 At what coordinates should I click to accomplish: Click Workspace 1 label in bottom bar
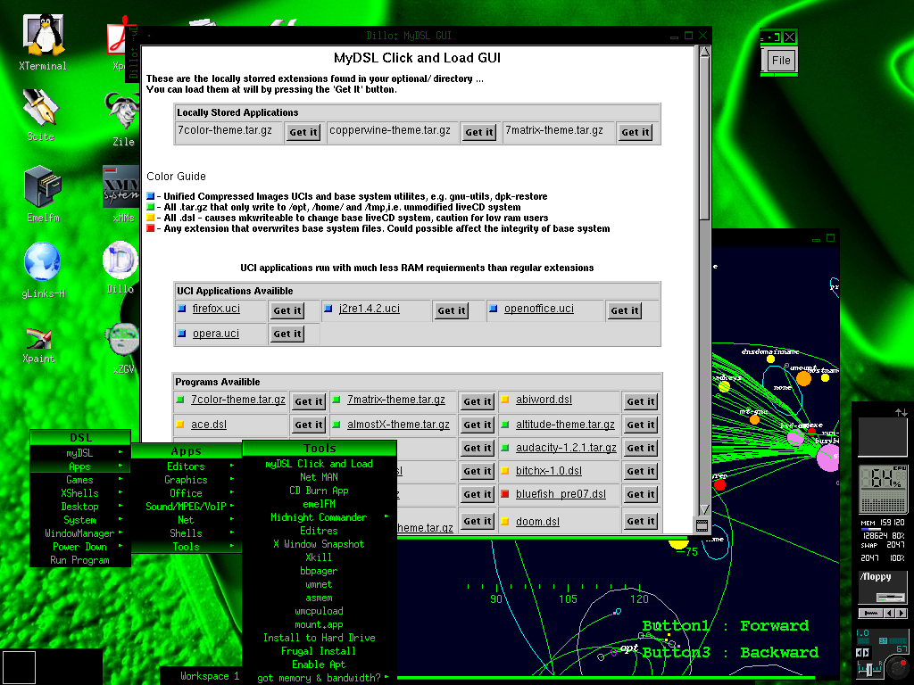click(x=210, y=676)
